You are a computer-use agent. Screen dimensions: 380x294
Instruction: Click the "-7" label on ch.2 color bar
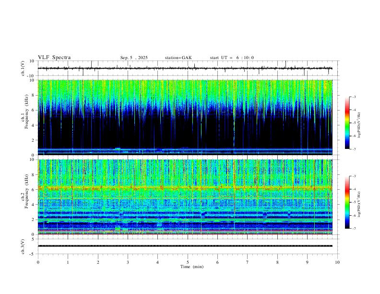[354, 229]
